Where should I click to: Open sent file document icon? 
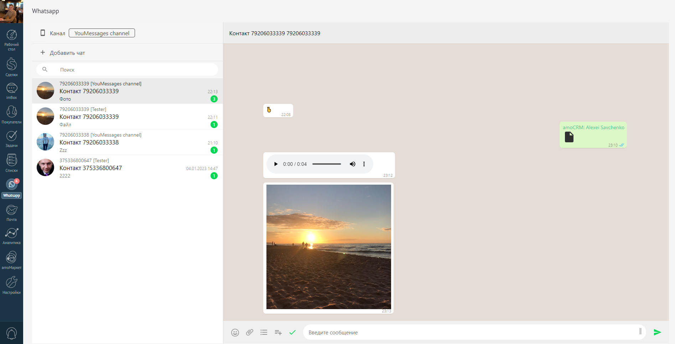(x=569, y=137)
